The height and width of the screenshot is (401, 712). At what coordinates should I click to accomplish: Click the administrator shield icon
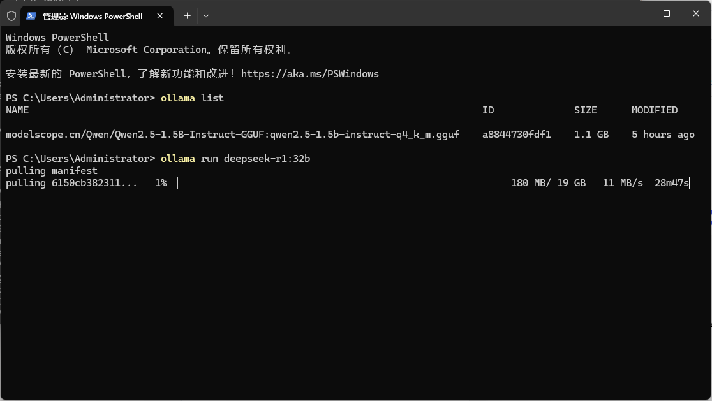(11, 15)
